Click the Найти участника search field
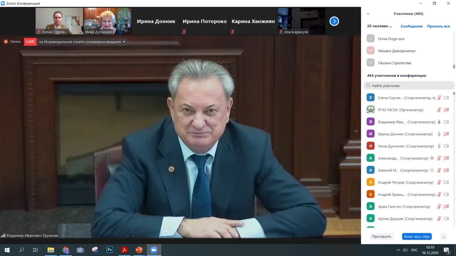The height and width of the screenshot is (256, 456). pos(409,86)
